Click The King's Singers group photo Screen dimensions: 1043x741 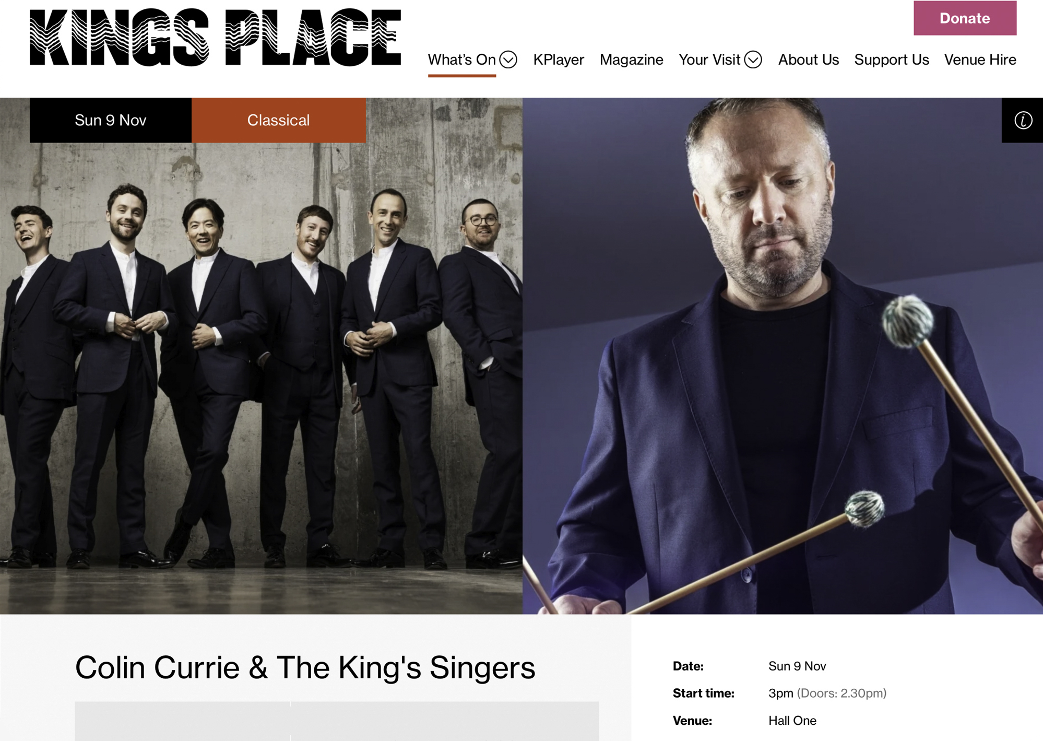tap(261, 376)
